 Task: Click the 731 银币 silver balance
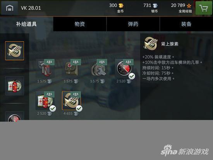pos(151,8)
